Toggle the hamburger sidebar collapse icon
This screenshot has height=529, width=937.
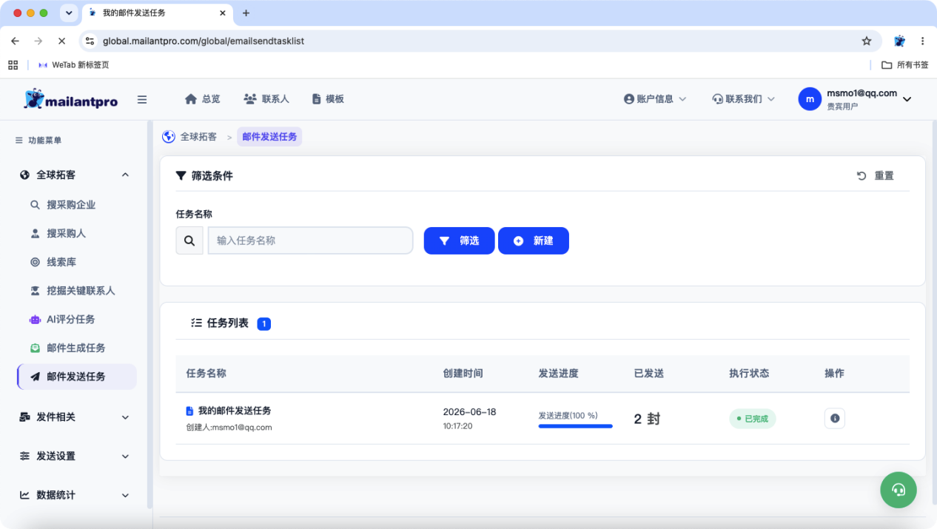click(x=142, y=99)
